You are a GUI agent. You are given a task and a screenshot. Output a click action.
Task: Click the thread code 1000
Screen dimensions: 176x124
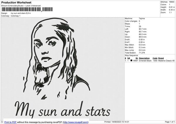155,61
